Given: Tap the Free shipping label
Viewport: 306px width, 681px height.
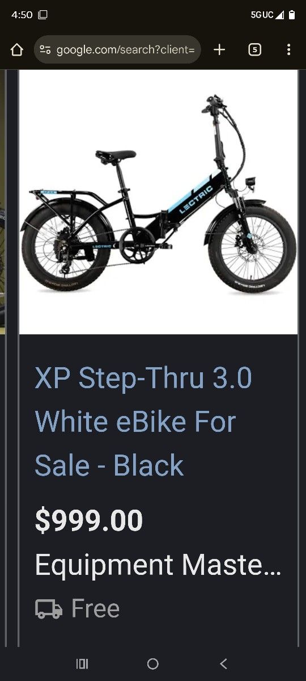Looking at the screenshot, I should pyautogui.click(x=95, y=609).
